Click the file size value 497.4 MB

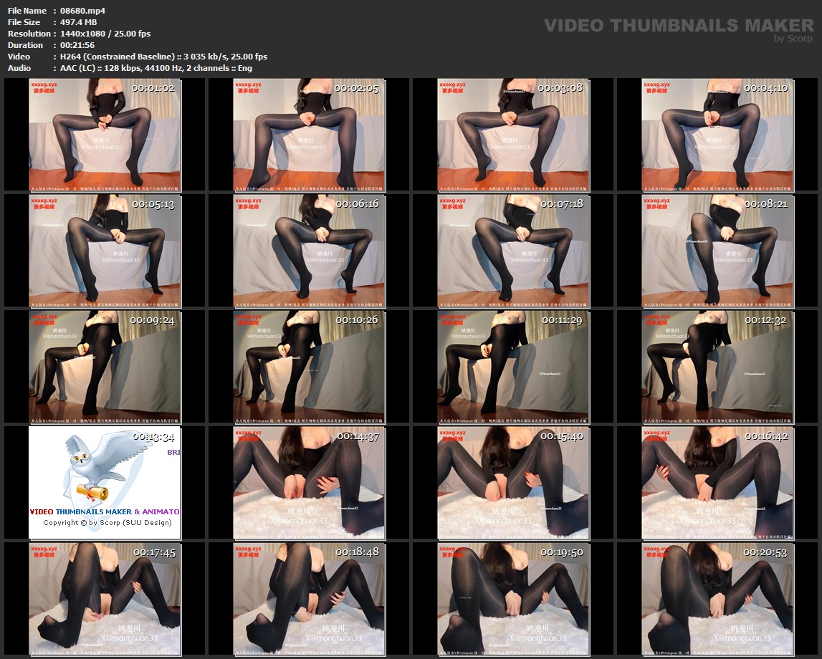point(79,22)
